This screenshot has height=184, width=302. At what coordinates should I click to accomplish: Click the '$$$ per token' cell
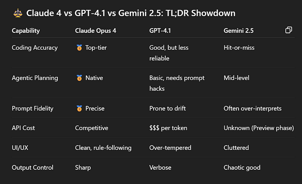(168, 128)
